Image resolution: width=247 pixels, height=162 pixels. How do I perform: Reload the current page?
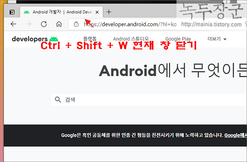[x=44, y=24]
